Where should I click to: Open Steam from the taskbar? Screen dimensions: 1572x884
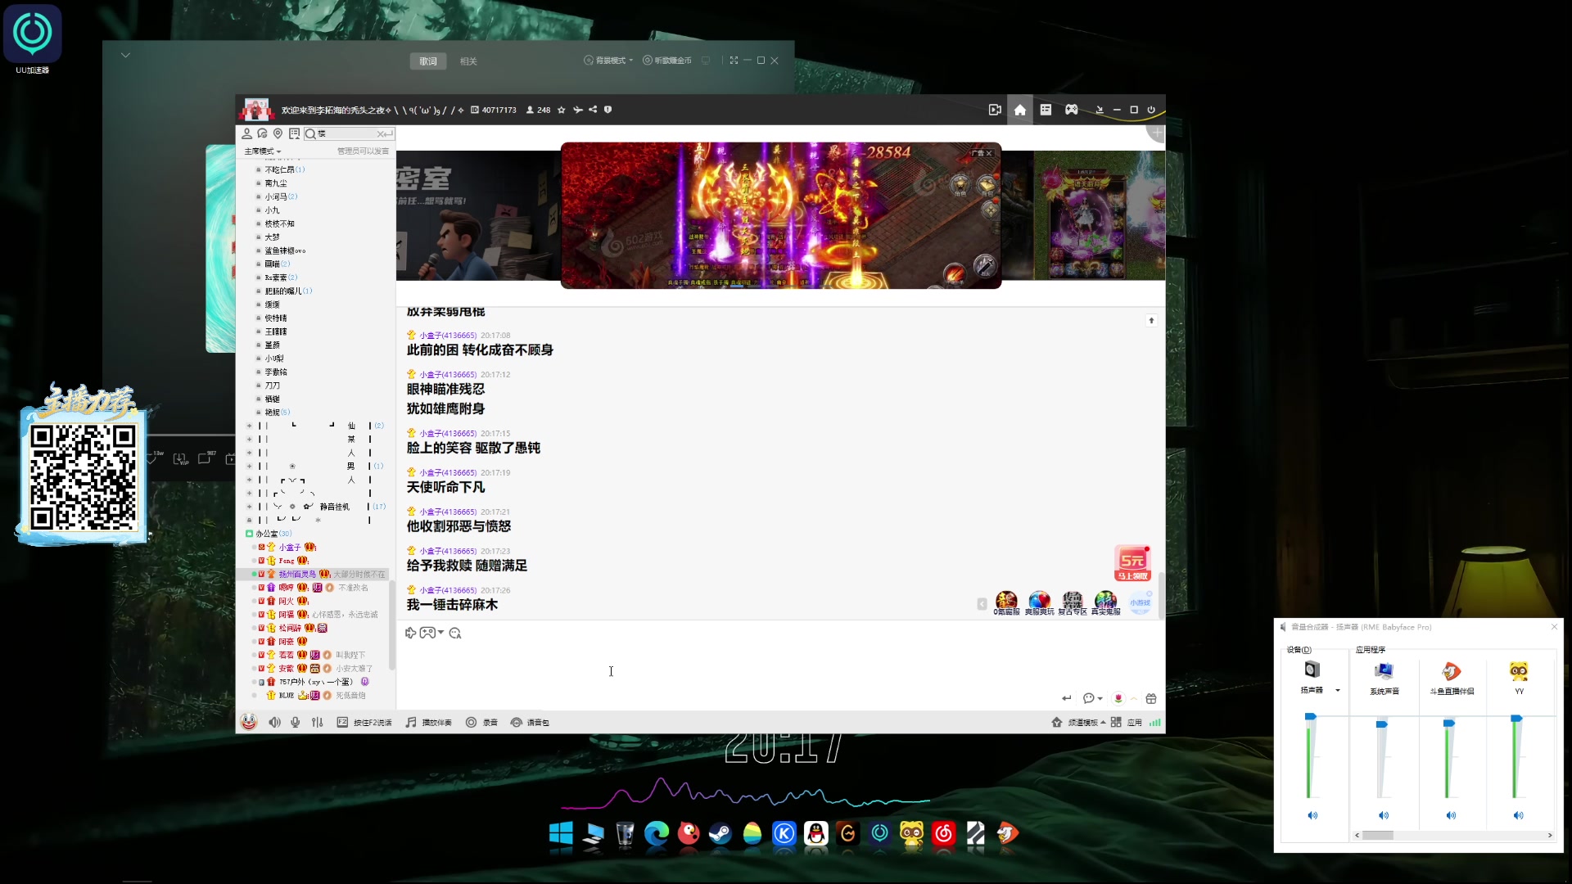(720, 834)
